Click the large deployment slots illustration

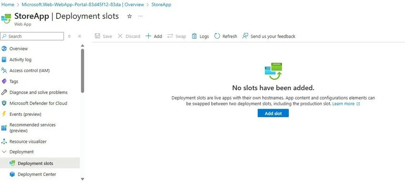[x=273, y=71]
